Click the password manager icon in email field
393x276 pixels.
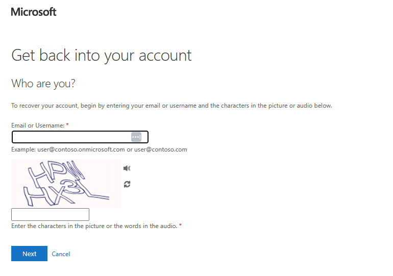tap(136, 137)
